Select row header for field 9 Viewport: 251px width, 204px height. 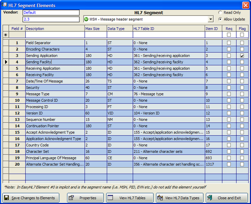coord(6,94)
